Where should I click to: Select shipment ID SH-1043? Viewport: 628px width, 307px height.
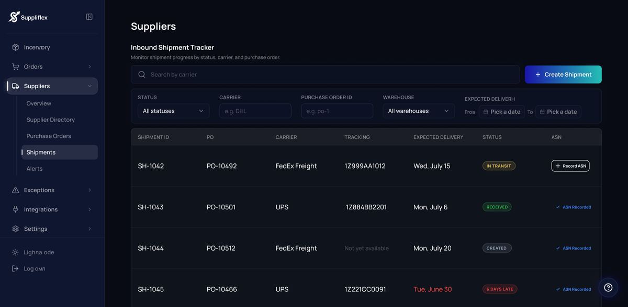point(151,207)
